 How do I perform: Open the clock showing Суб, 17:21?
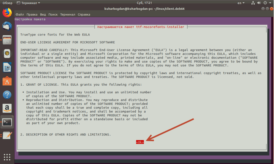point(137,3)
